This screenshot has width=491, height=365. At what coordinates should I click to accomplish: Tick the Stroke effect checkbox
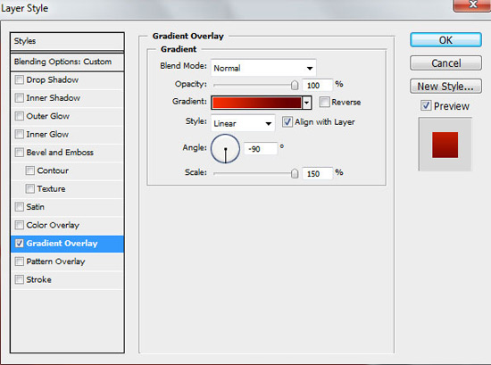point(19,279)
